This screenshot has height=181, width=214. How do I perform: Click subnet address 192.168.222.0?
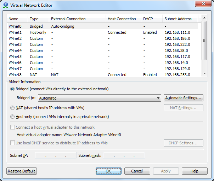178,44
